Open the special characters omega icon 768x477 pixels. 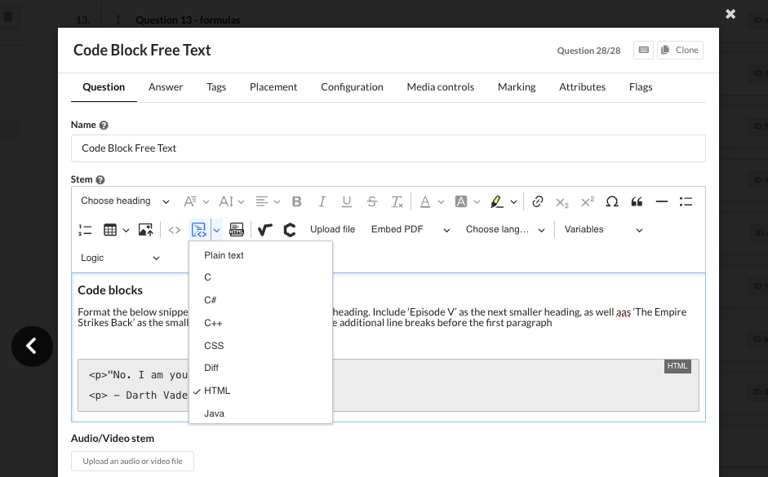[x=612, y=201]
